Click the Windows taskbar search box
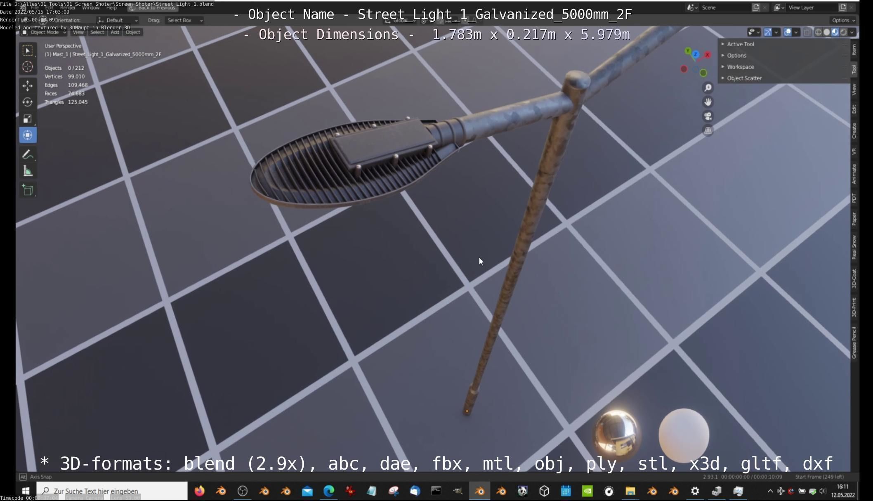The image size is (873, 501). (x=112, y=491)
